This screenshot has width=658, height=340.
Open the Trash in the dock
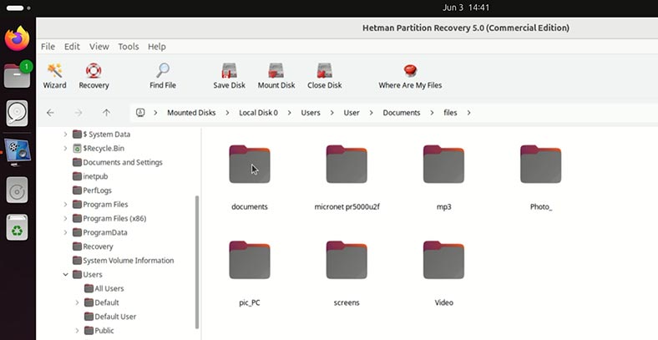pos(18,227)
